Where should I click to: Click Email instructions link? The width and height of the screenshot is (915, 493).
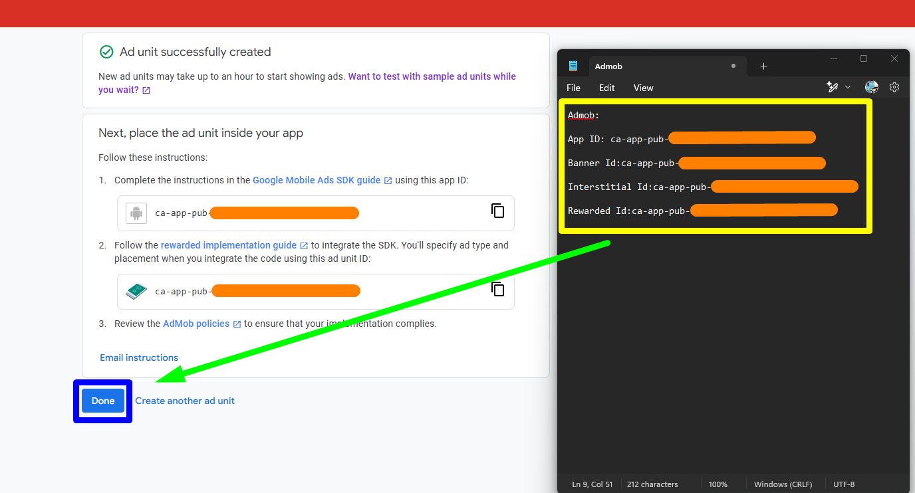click(x=139, y=357)
